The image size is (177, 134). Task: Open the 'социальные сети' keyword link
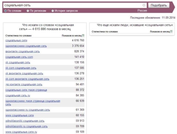click(16, 40)
